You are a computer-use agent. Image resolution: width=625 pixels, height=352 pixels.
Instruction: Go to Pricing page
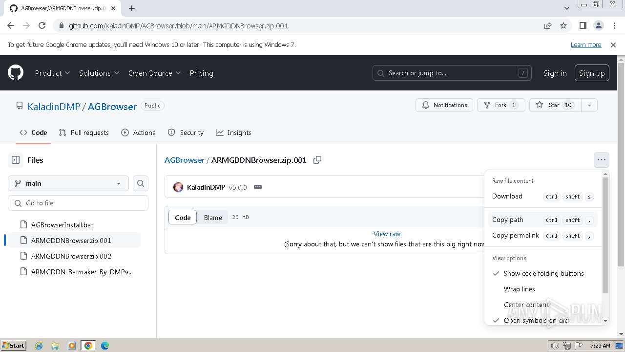(x=201, y=73)
